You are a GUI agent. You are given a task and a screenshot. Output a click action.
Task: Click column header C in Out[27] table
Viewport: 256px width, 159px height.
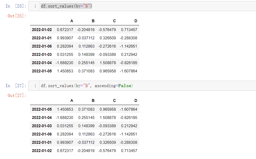pyautogui.click(x=114, y=101)
